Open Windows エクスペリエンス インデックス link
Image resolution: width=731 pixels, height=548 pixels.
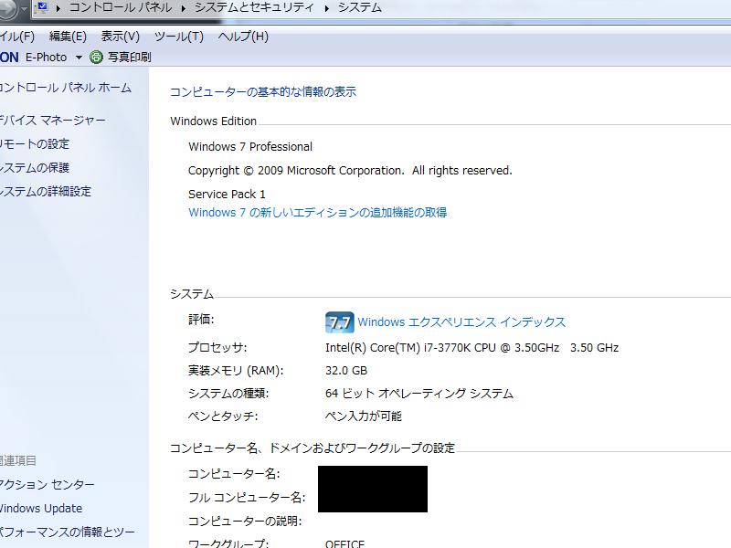(x=461, y=322)
